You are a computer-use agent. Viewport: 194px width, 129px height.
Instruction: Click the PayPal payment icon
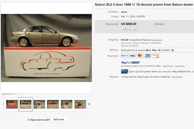click(124, 56)
